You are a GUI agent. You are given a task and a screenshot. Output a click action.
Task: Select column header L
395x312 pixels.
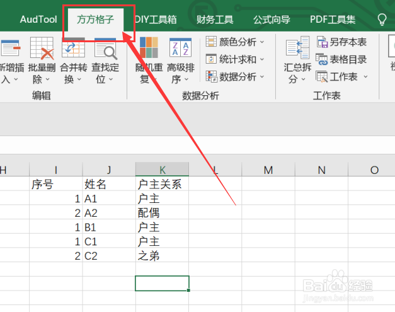[x=215, y=170]
